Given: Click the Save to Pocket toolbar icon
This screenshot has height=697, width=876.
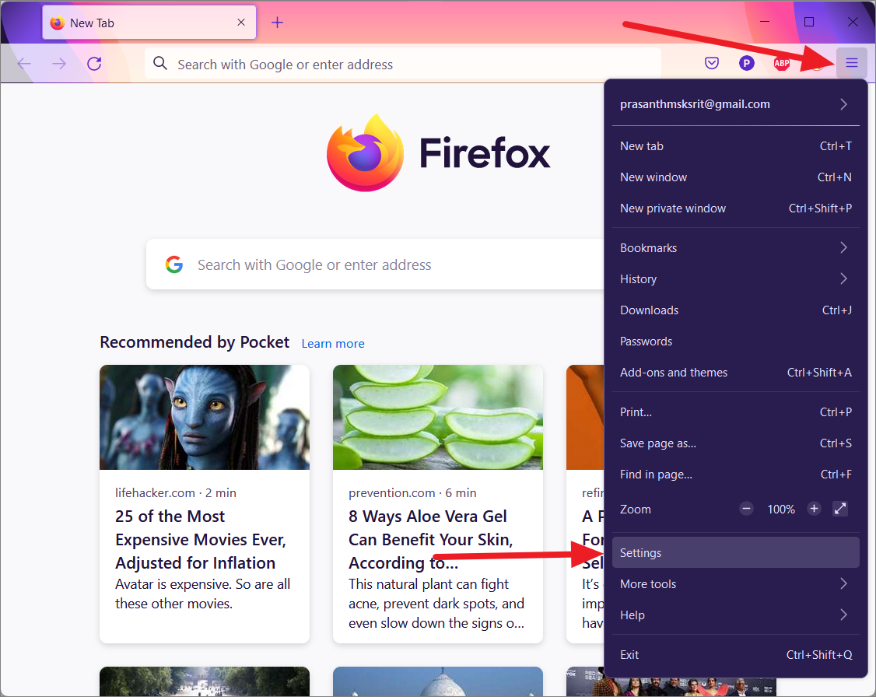Looking at the screenshot, I should [712, 63].
